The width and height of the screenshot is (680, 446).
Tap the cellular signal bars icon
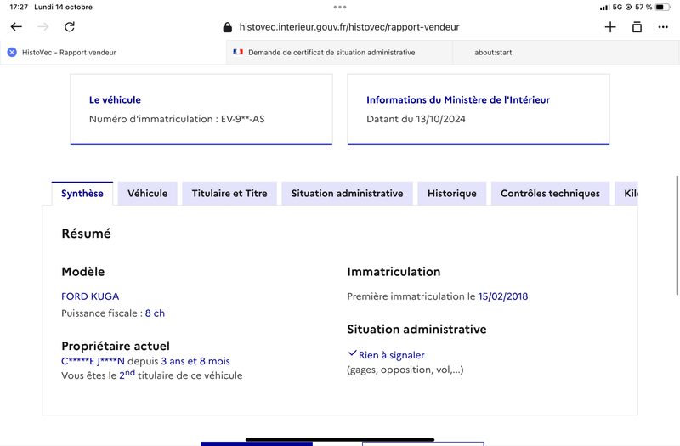[x=604, y=8]
